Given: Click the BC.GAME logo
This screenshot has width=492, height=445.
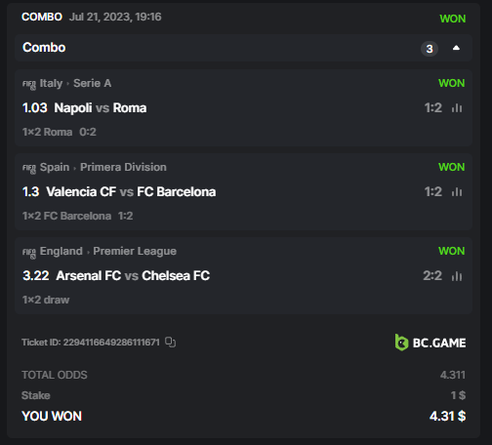Looking at the screenshot, I should pos(430,343).
